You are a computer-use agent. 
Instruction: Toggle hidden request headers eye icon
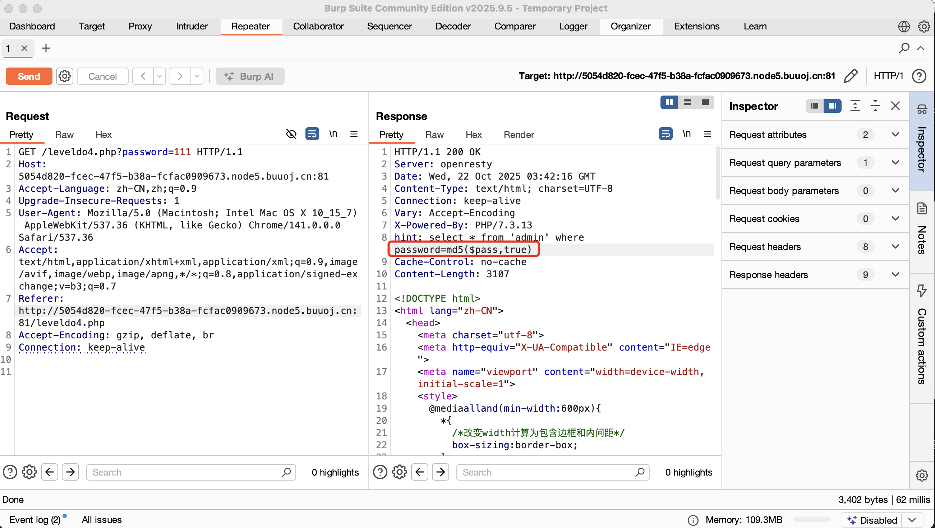[x=291, y=134]
